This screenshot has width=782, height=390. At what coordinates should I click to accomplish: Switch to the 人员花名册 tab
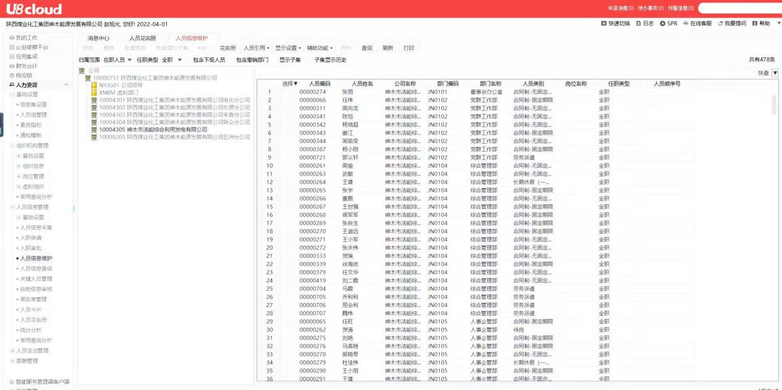142,38
